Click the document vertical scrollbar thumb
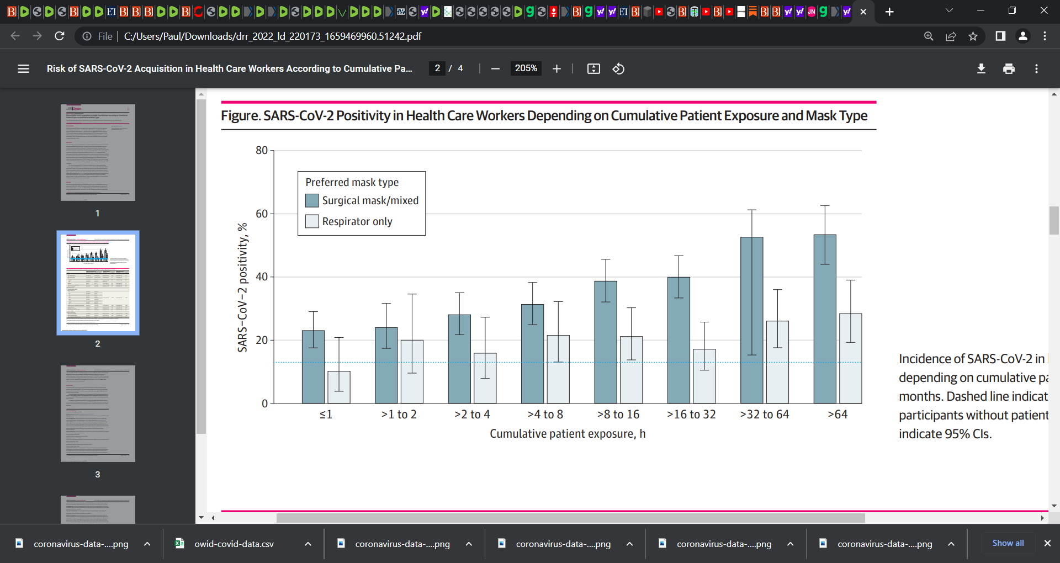Viewport: 1060px width, 563px height. [1054, 220]
